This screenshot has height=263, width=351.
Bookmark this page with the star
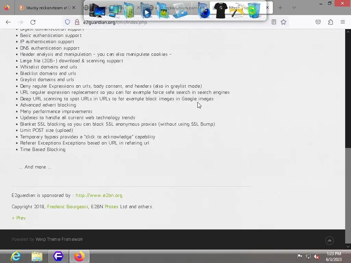tap(283, 22)
